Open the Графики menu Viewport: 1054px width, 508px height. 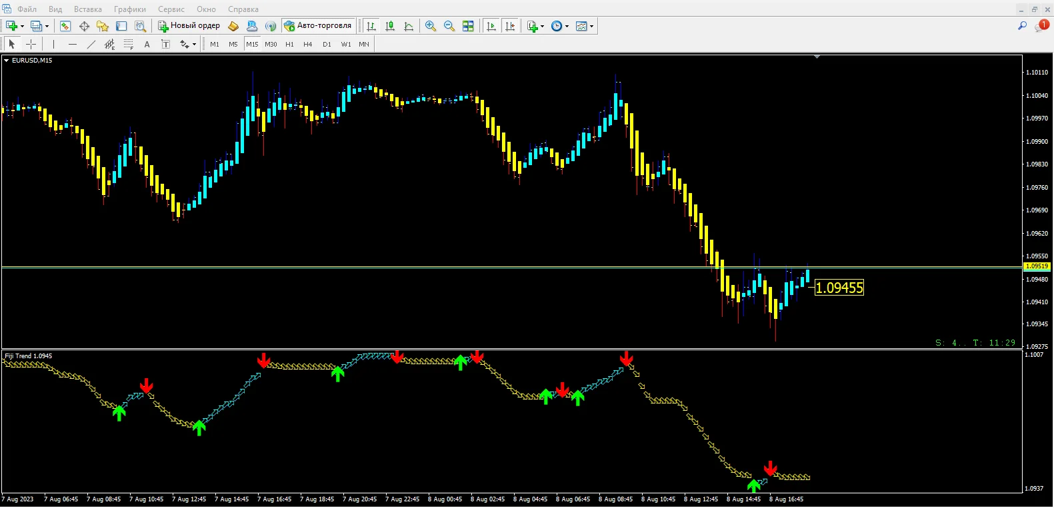tap(130, 9)
